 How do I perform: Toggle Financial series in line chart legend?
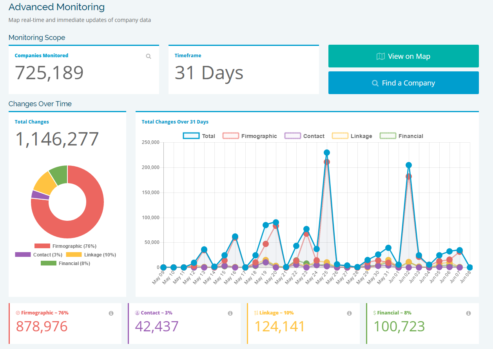coord(401,136)
